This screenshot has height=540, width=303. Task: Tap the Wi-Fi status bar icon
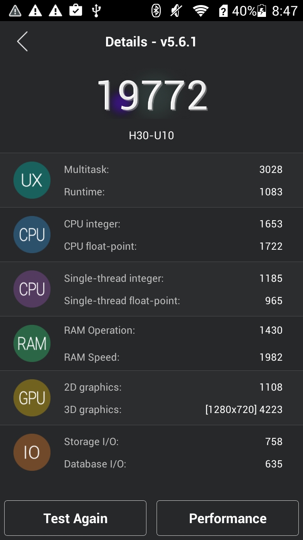[x=201, y=11]
